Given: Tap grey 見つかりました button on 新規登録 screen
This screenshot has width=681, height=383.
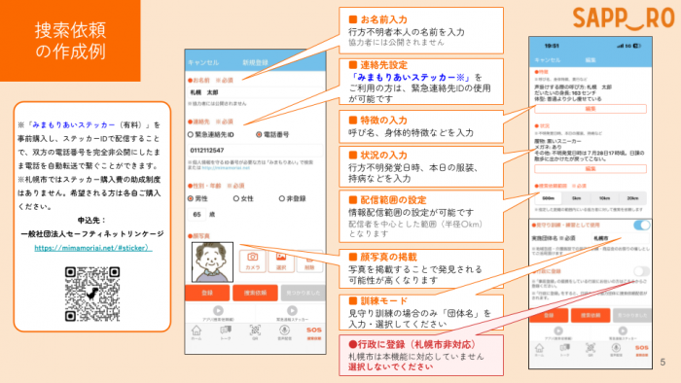Looking at the screenshot, I should coord(304,293).
